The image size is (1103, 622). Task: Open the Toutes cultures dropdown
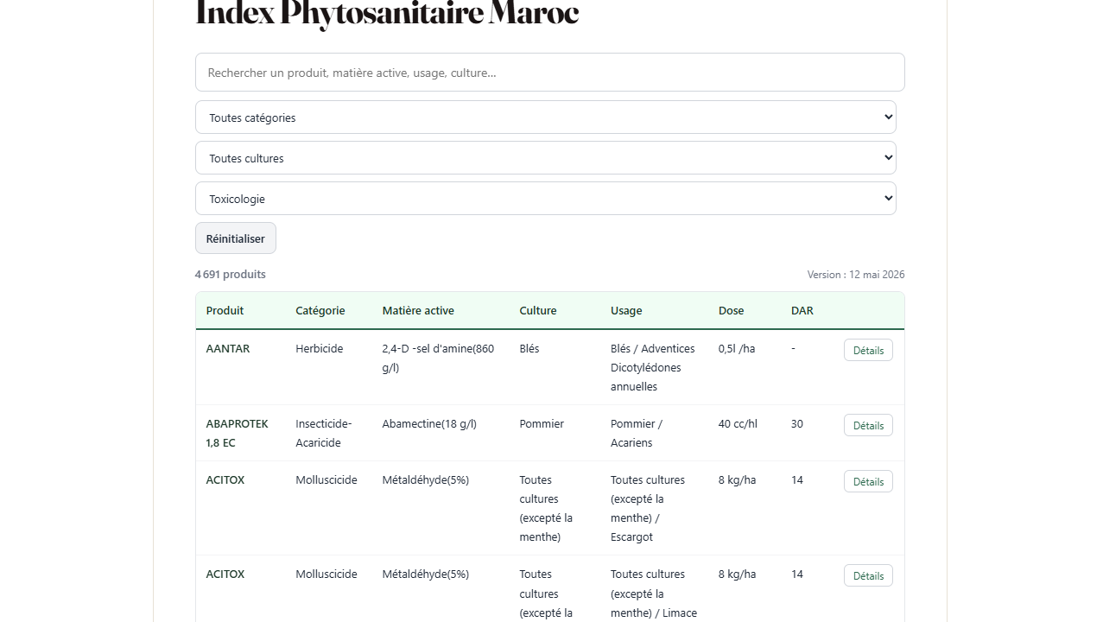point(545,158)
